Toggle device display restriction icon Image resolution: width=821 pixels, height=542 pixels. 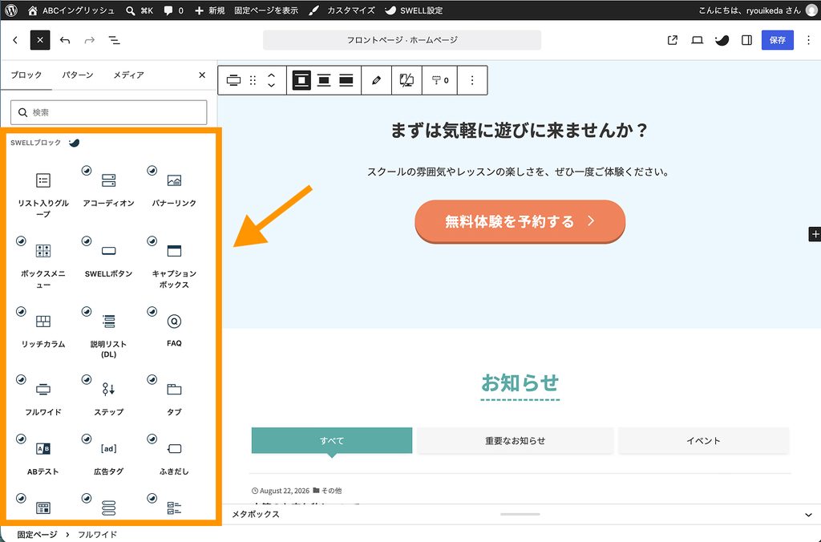[x=406, y=80]
